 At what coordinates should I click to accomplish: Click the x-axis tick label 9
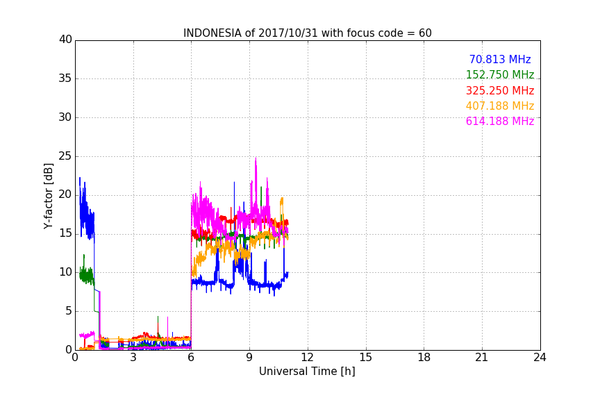[249, 358]
